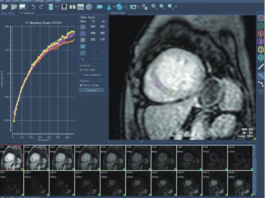Image resolution: width=266 pixels, height=198 pixels.
Task: Select thumbnail s1p20 at 239ms
Action: tap(240, 183)
